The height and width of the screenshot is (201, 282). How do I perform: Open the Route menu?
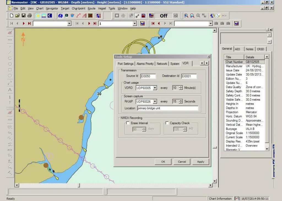(x=91, y=9)
